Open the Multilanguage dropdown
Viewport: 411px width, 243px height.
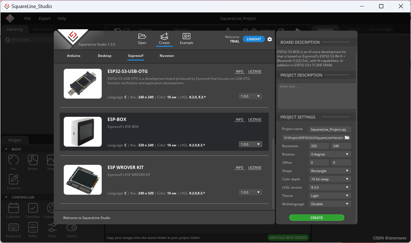point(330,204)
